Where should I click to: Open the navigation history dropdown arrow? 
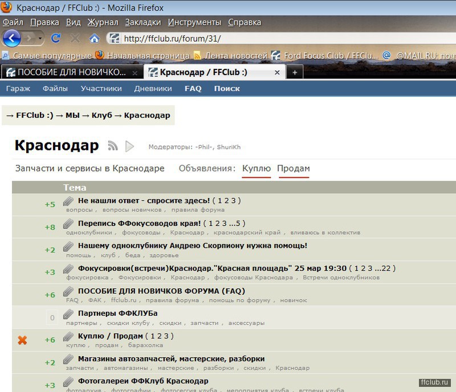point(40,38)
